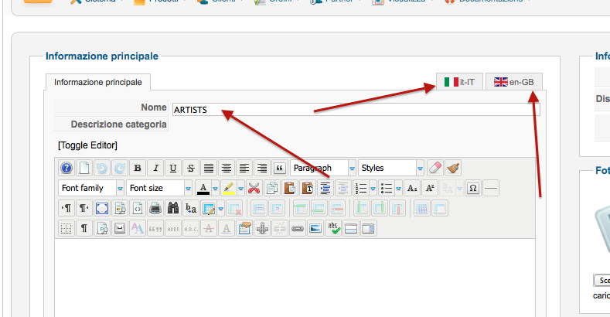Open the editor help icon
610x317 pixels.
[66, 168]
